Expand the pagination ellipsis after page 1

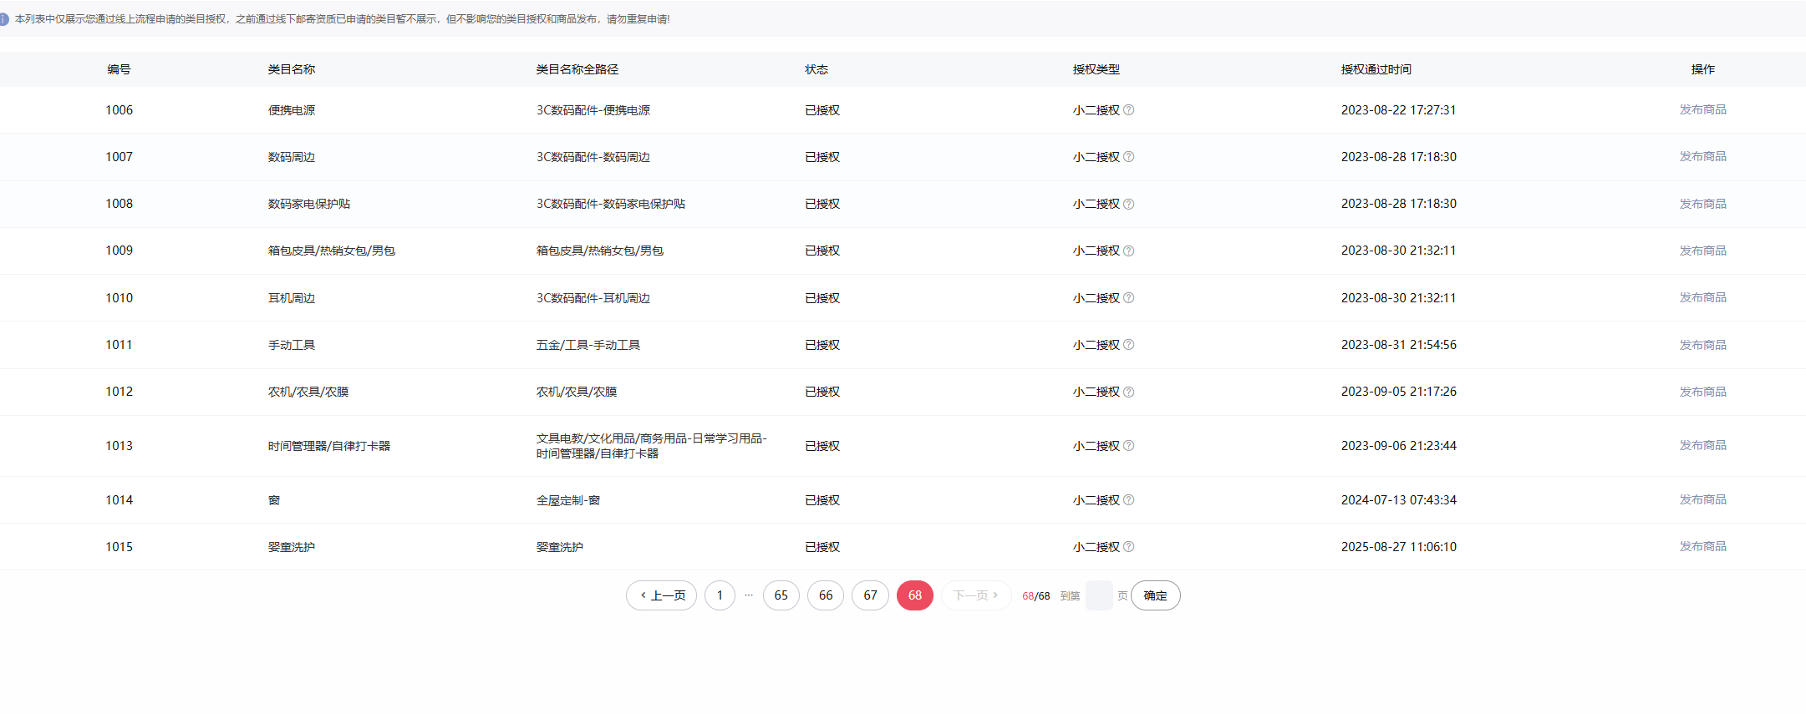[749, 595]
